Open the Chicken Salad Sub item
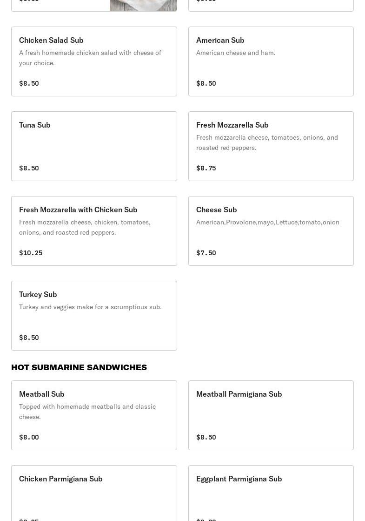365x521 pixels. coord(94,61)
